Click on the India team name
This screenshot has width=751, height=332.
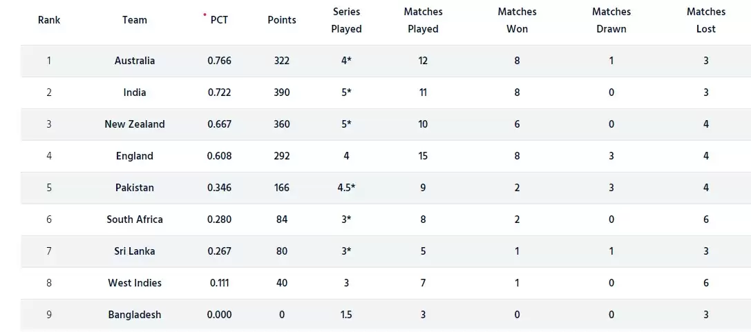point(135,92)
